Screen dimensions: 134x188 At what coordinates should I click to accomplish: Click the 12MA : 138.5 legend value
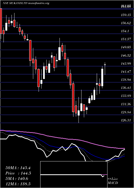click(x=18, y=184)
